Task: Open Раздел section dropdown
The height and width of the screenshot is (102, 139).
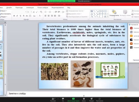Action: click(x=4, y=17)
